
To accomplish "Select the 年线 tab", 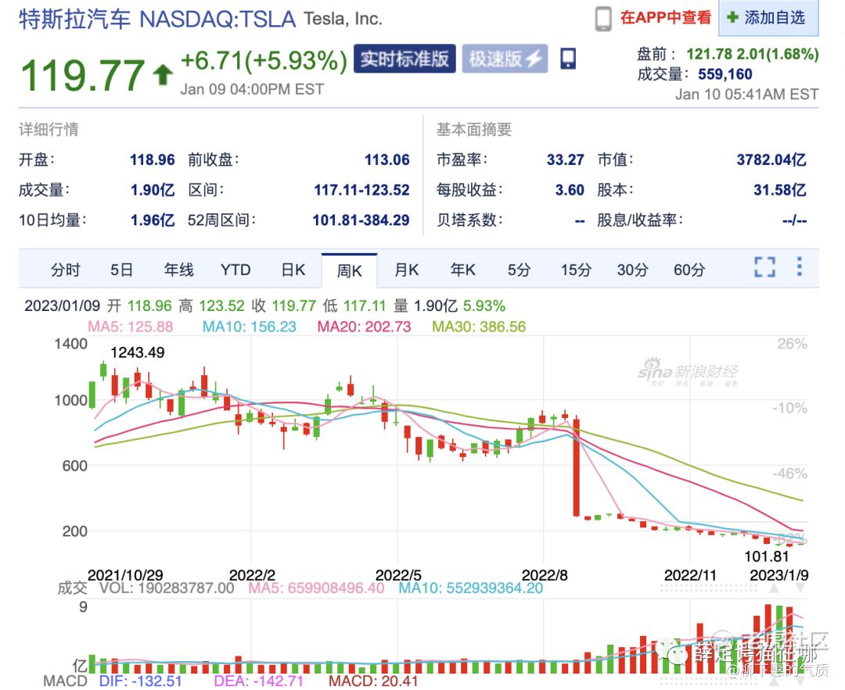I will tap(179, 270).
